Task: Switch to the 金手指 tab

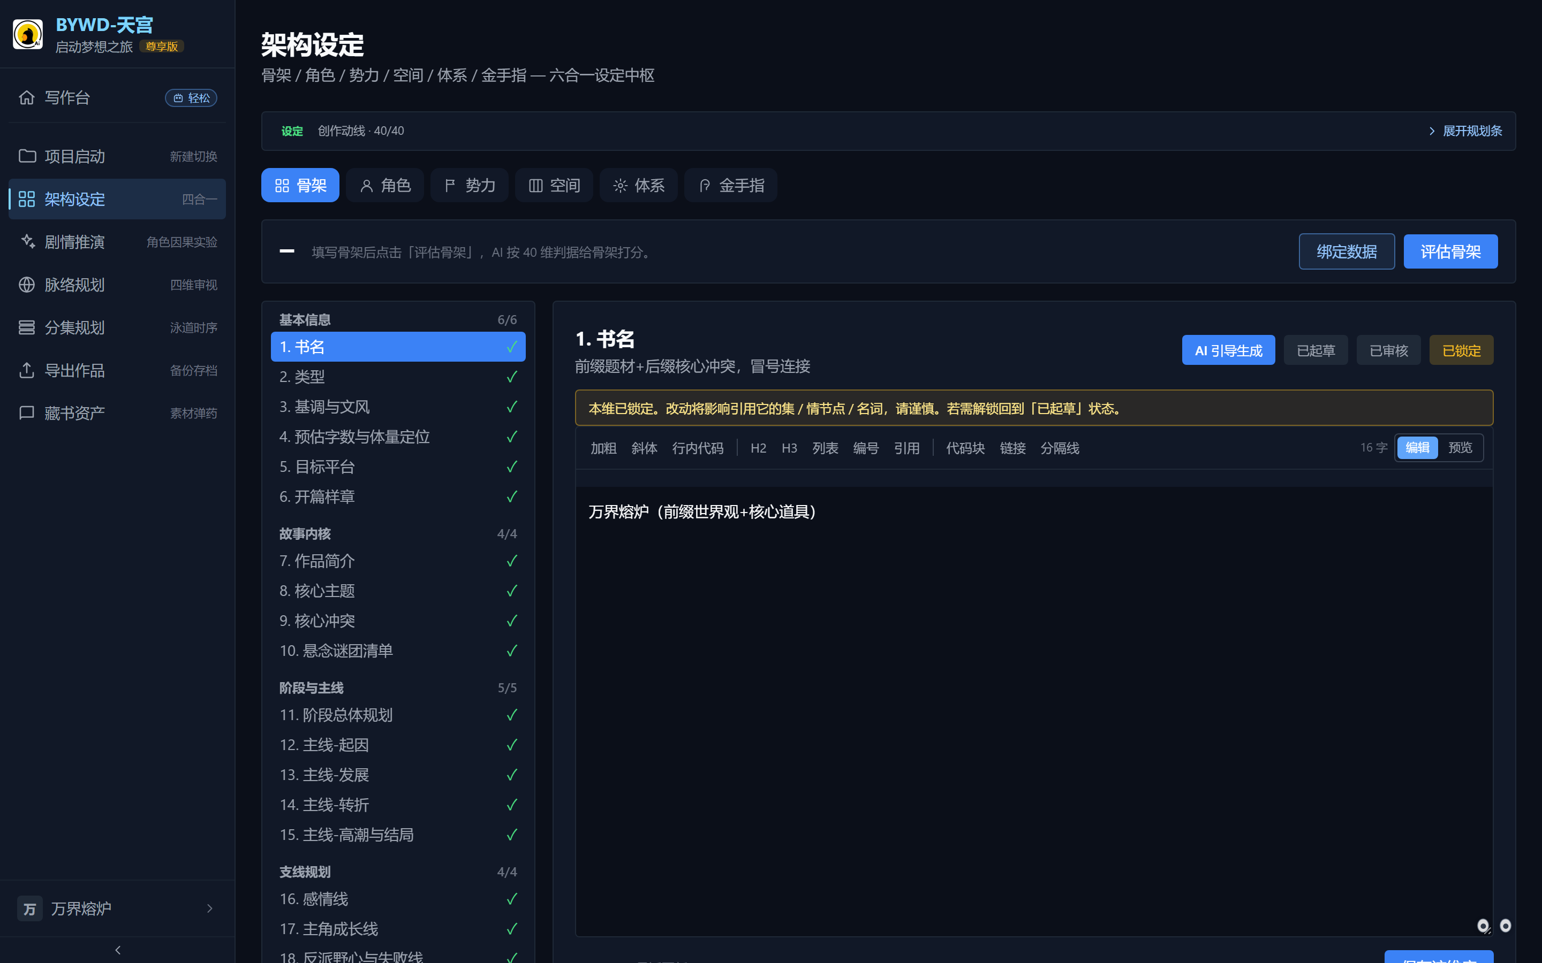Action: [x=731, y=185]
